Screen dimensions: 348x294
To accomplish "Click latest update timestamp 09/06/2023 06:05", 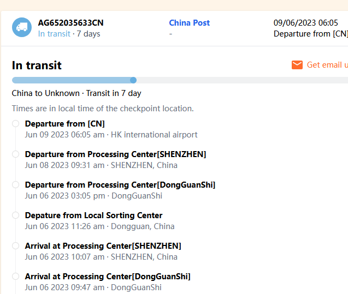I will [x=305, y=23].
